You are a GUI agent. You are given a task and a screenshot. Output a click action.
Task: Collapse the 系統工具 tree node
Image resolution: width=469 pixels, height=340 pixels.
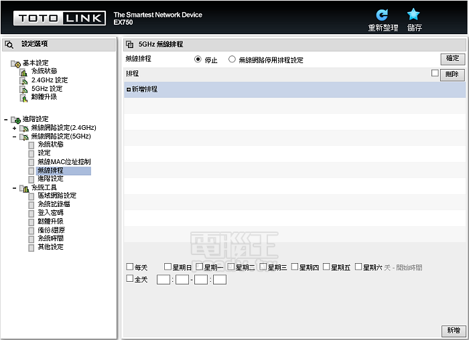(x=14, y=188)
